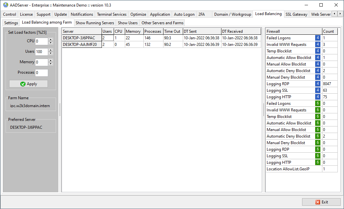Screen dimensions: 344x209
Task: Open the Terminal Services tab
Action: 111,14
